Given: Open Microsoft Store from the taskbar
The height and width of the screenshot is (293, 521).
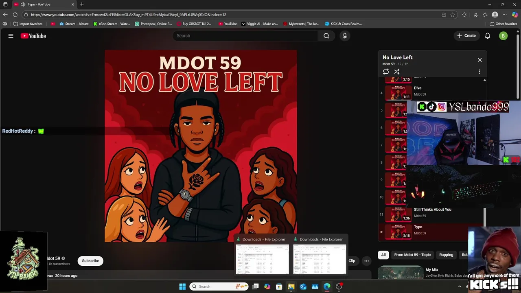Looking at the screenshot, I should pos(279,286).
